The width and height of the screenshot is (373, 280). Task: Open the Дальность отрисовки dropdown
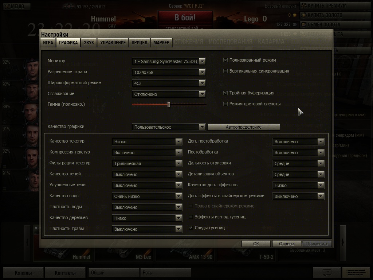[x=320, y=164]
